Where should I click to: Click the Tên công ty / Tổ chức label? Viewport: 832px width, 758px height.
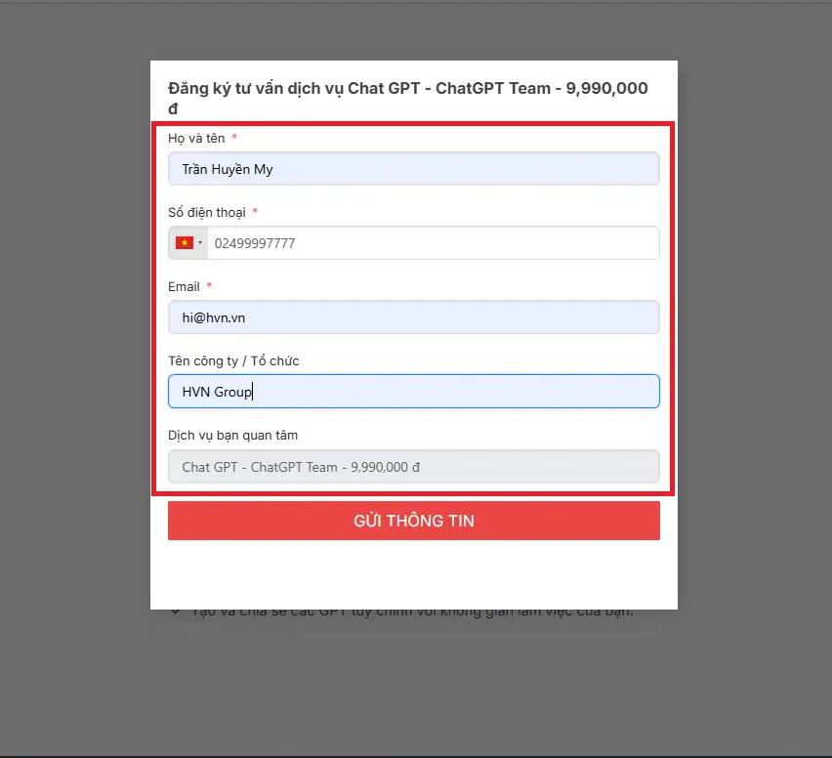click(x=234, y=360)
